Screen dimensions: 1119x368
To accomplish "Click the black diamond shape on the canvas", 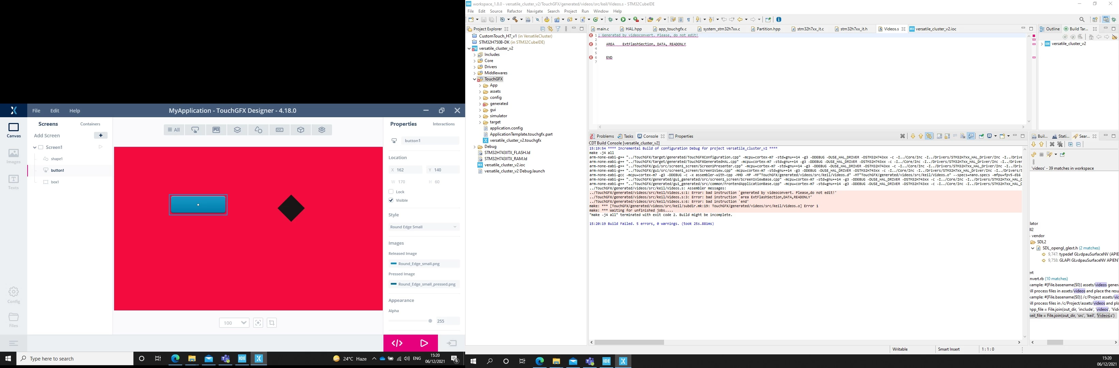I will [x=291, y=208].
